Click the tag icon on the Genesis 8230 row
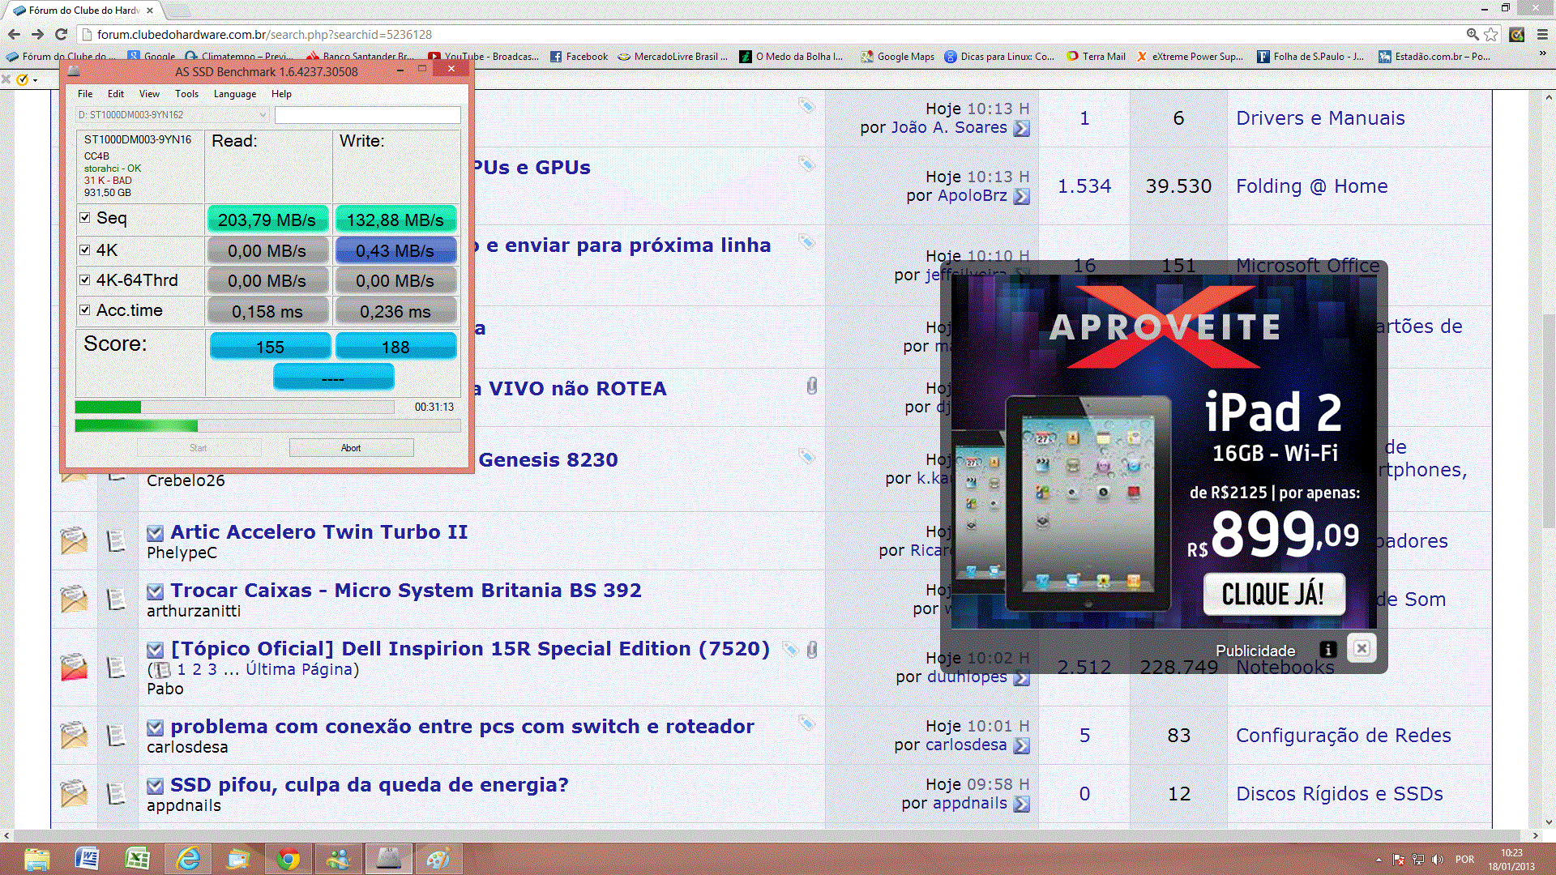Image resolution: width=1556 pixels, height=875 pixels. 806,456
